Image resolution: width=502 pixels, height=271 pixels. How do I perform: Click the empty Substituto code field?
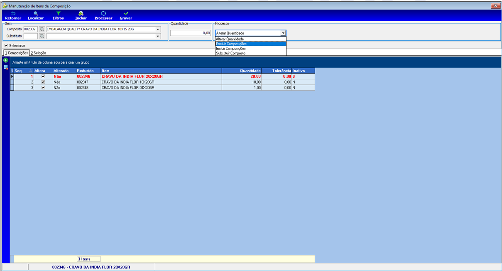[x=31, y=36]
